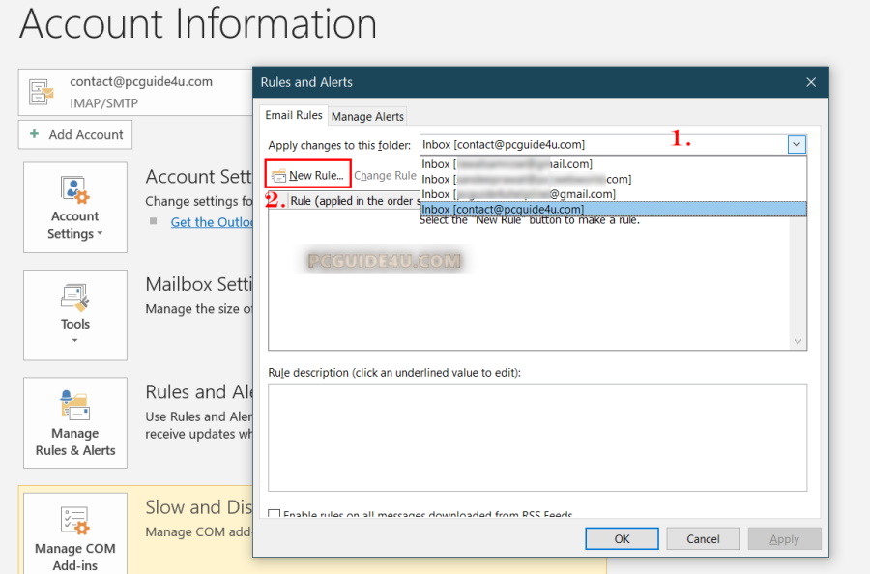Click the IMAP/SMTP account mailbox icon

(x=42, y=92)
